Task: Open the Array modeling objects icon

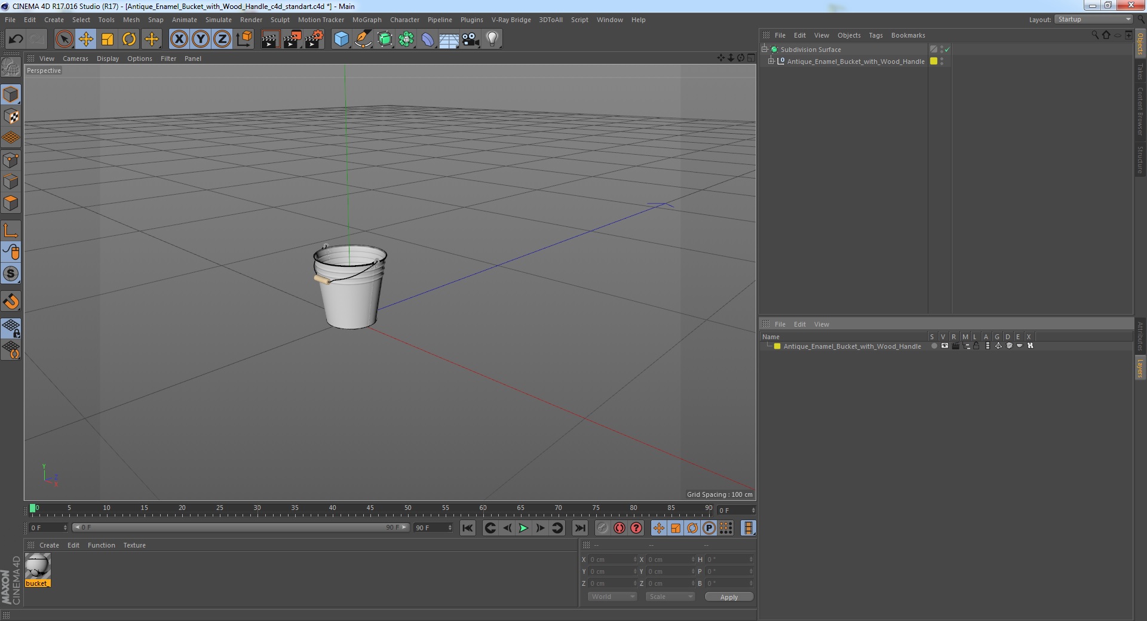Action: pyautogui.click(x=406, y=39)
